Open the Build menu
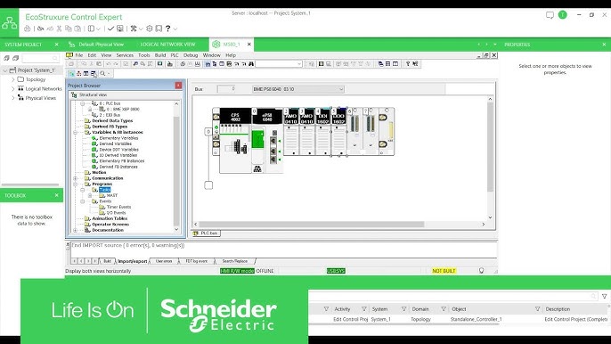This screenshot has width=611, height=344. [x=160, y=55]
